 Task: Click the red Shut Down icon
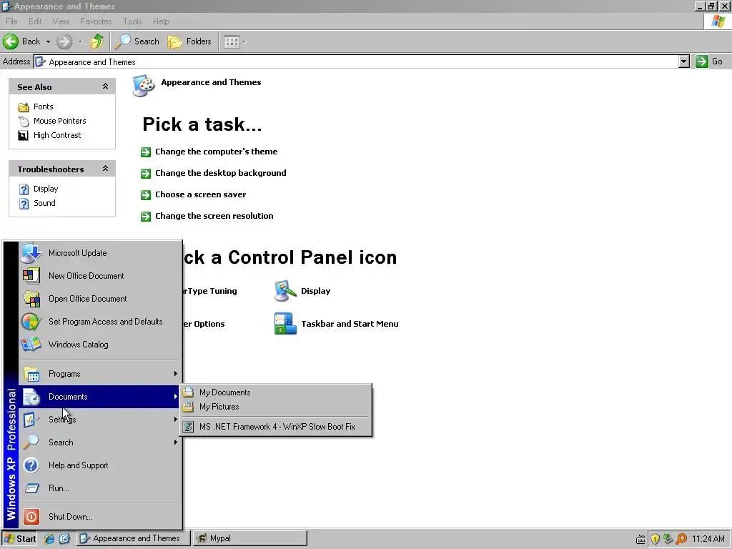click(x=31, y=517)
